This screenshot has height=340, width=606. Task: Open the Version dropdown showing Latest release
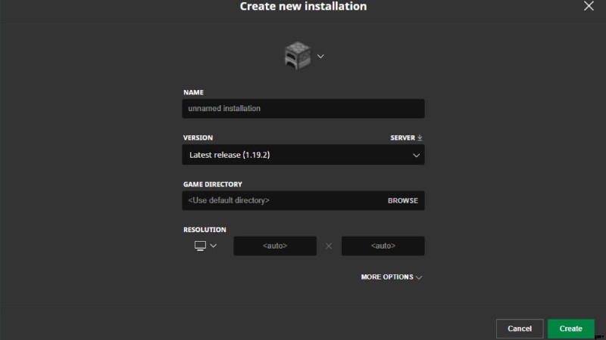coord(303,155)
